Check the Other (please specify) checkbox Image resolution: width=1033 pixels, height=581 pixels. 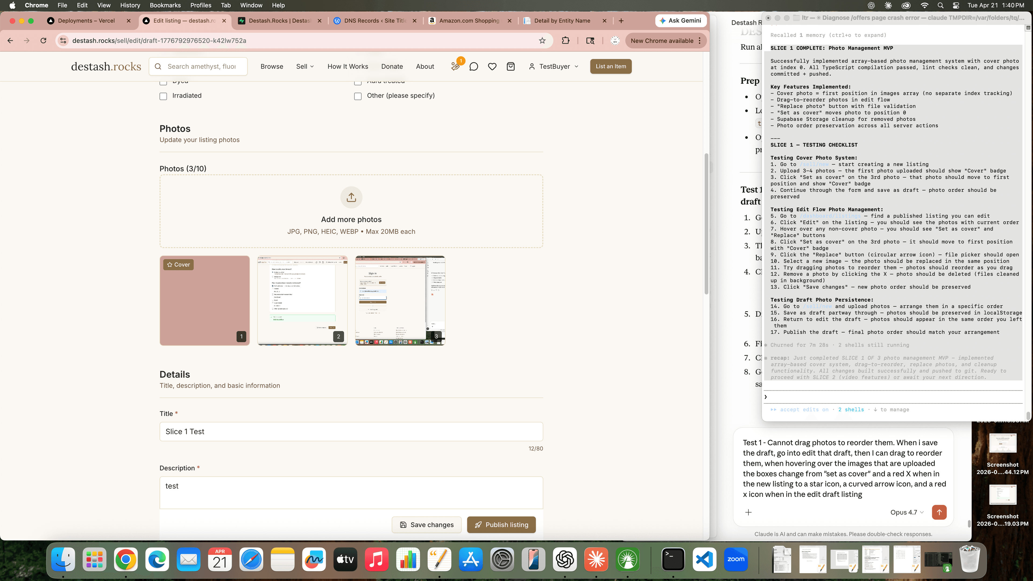(358, 96)
